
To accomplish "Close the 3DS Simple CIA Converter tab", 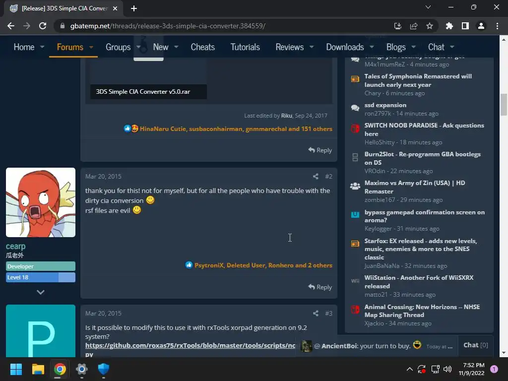I will click(x=115, y=8).
